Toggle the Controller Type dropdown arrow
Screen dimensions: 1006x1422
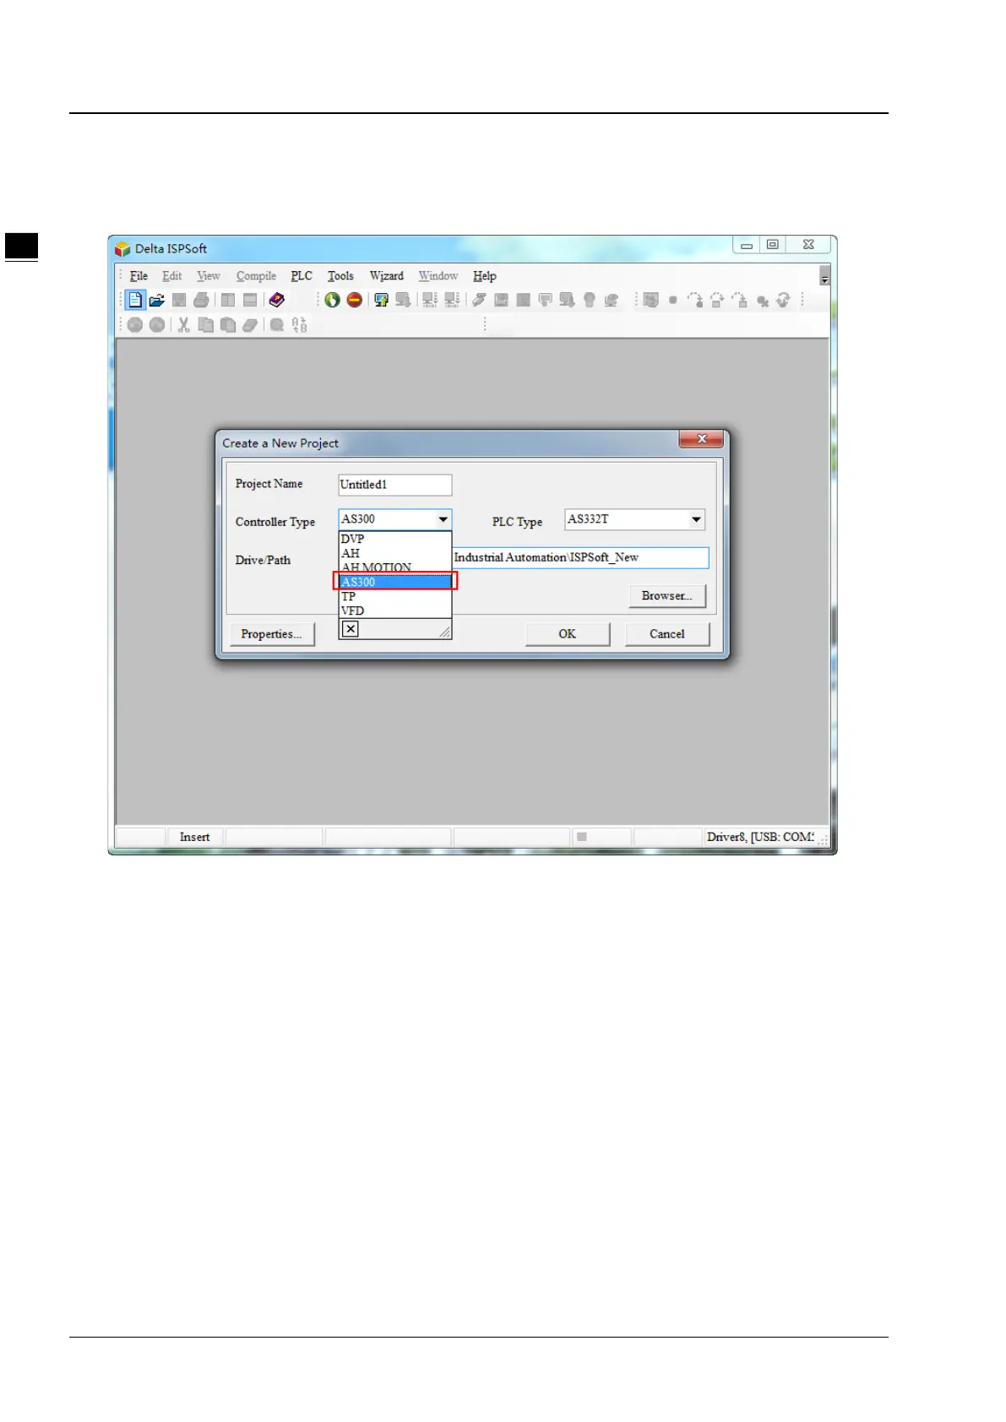[443, 519]
